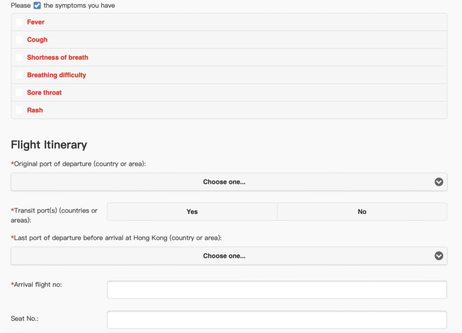The width and height of the screenshot is (462, 333).
Task: Click the Sore throat label text
Action: [44, 92]
